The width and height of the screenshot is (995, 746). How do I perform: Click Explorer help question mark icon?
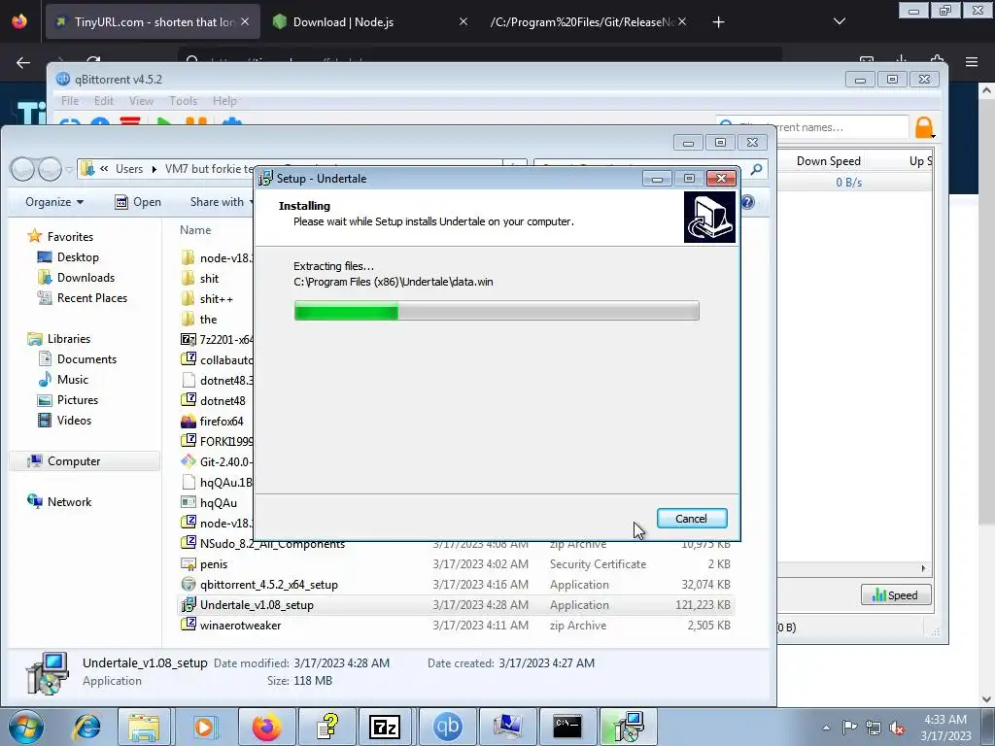click(748, 202)
